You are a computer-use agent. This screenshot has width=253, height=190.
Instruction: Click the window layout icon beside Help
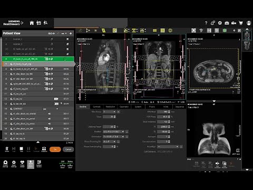213,23
